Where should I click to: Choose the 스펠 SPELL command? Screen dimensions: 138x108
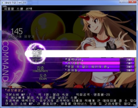click(x=37, y=53)
